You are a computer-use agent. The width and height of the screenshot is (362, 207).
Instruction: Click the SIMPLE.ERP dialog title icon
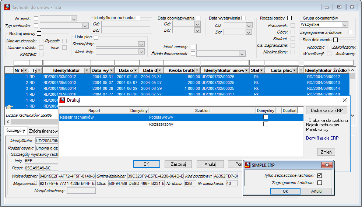coord(247,165)
